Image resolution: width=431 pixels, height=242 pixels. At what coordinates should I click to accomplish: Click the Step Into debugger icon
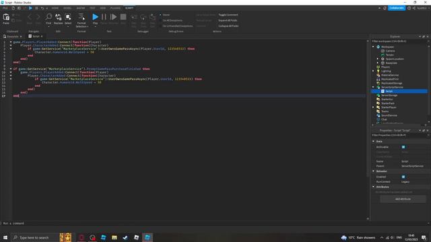tap(134, 17)
